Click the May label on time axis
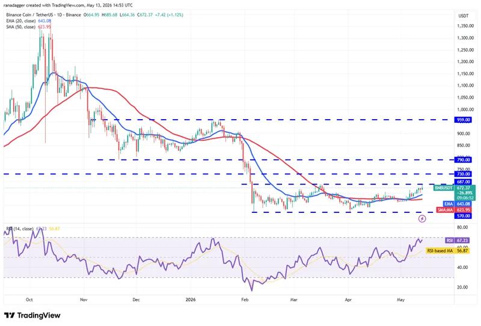 (400, 300)
